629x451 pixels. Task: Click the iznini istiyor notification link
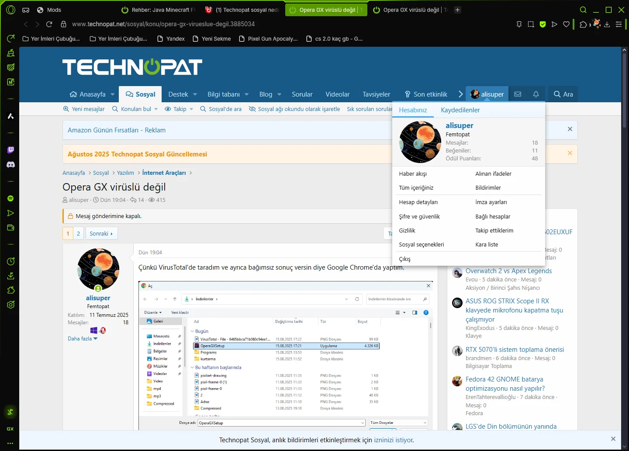(x=393, y=440)
